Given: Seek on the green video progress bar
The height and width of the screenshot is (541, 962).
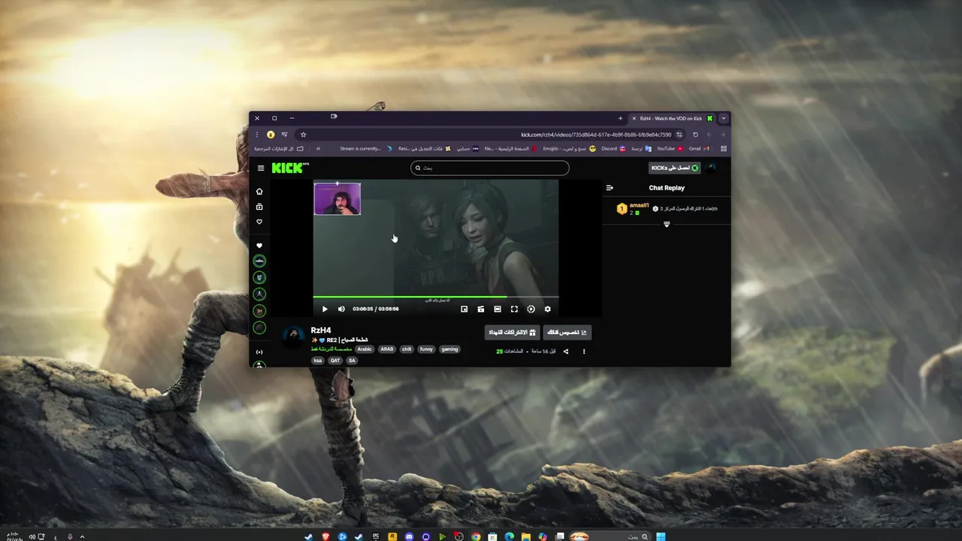Looking at the screenshot, I should pos(436,297).
